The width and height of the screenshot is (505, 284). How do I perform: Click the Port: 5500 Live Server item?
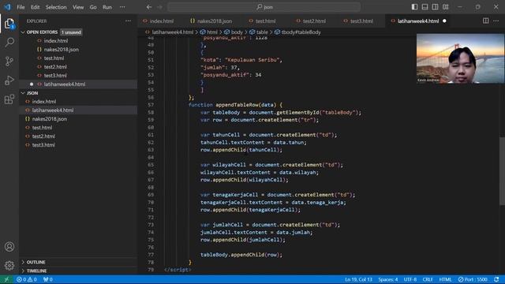click(473, 279)
